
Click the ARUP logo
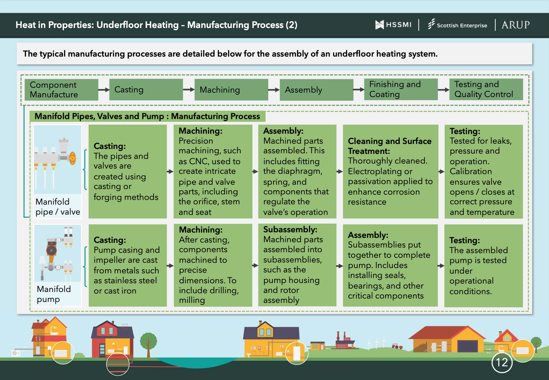click(x=515, y=25)
